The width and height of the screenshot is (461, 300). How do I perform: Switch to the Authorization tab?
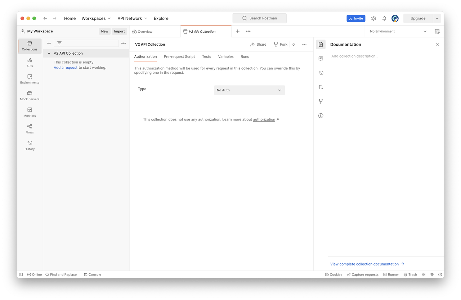click(x=146, y=56)
